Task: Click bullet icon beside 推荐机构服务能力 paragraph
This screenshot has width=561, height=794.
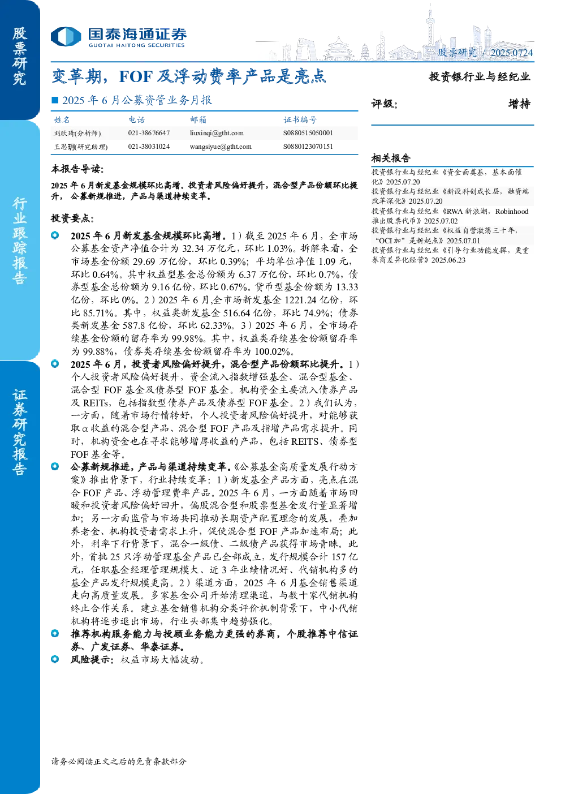Action: pyautogui.click(x=55, y=634)
